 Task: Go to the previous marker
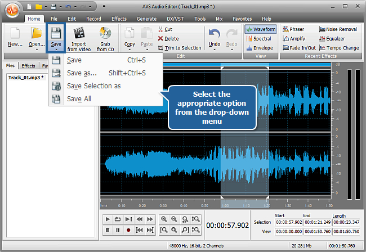pos(140,230)
